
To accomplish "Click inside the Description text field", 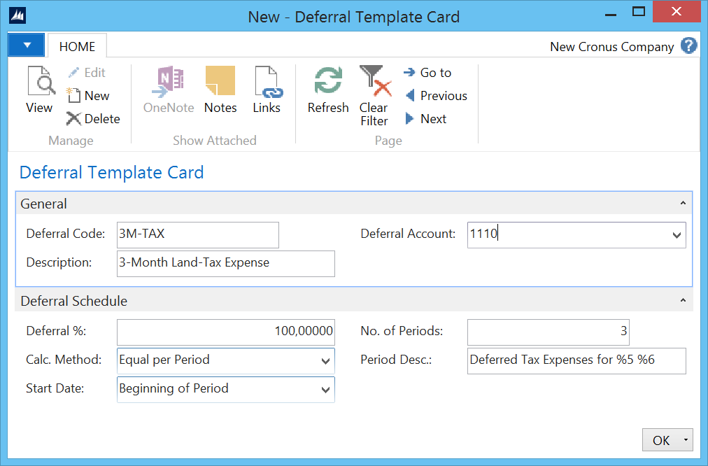I will 224,264.
